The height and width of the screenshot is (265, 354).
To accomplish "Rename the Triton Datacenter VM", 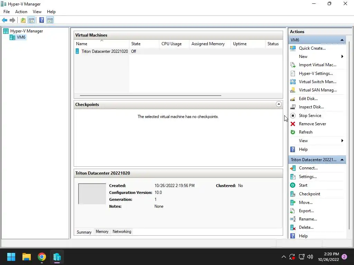I will (x=308, y=219).
